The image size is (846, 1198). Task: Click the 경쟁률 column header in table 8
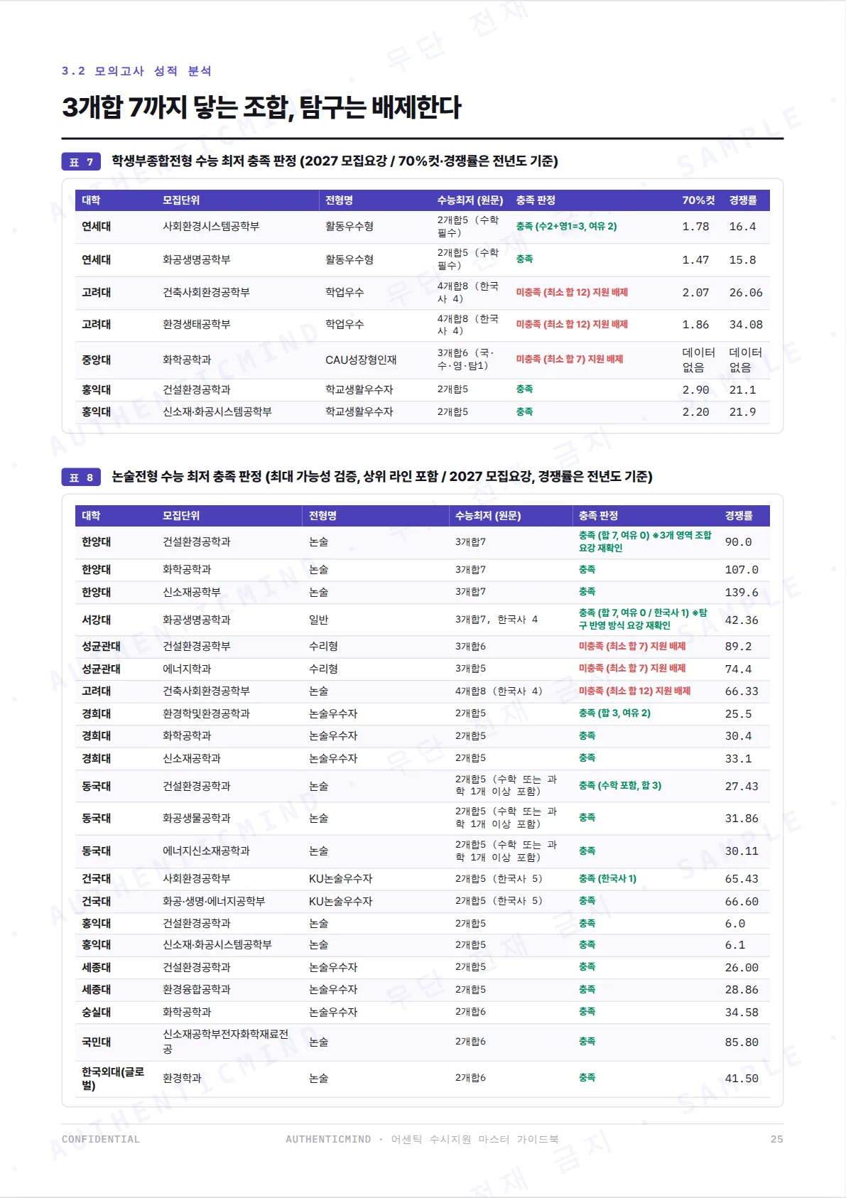[739, 516]
